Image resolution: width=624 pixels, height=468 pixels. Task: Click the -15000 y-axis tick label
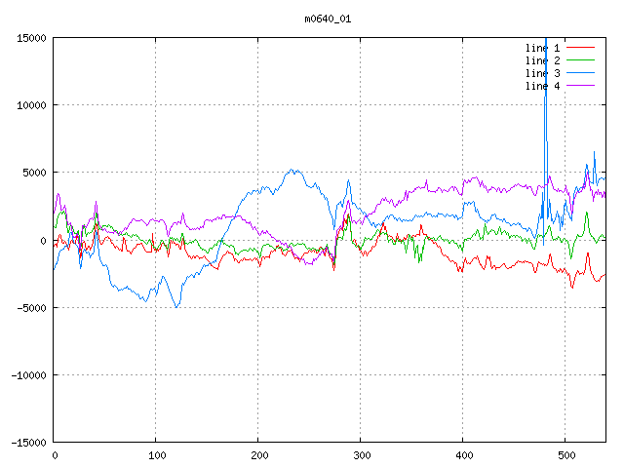coord(26,443)
